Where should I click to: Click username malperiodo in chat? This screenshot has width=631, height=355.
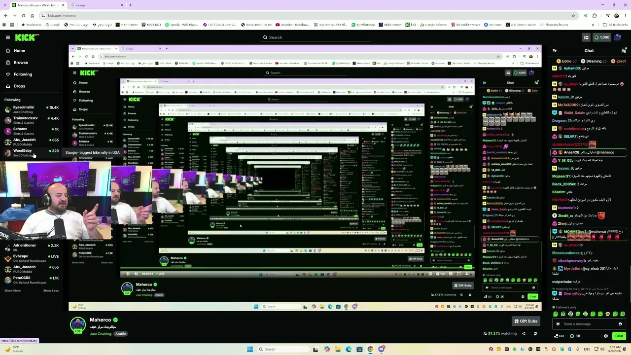click(562, 282)
